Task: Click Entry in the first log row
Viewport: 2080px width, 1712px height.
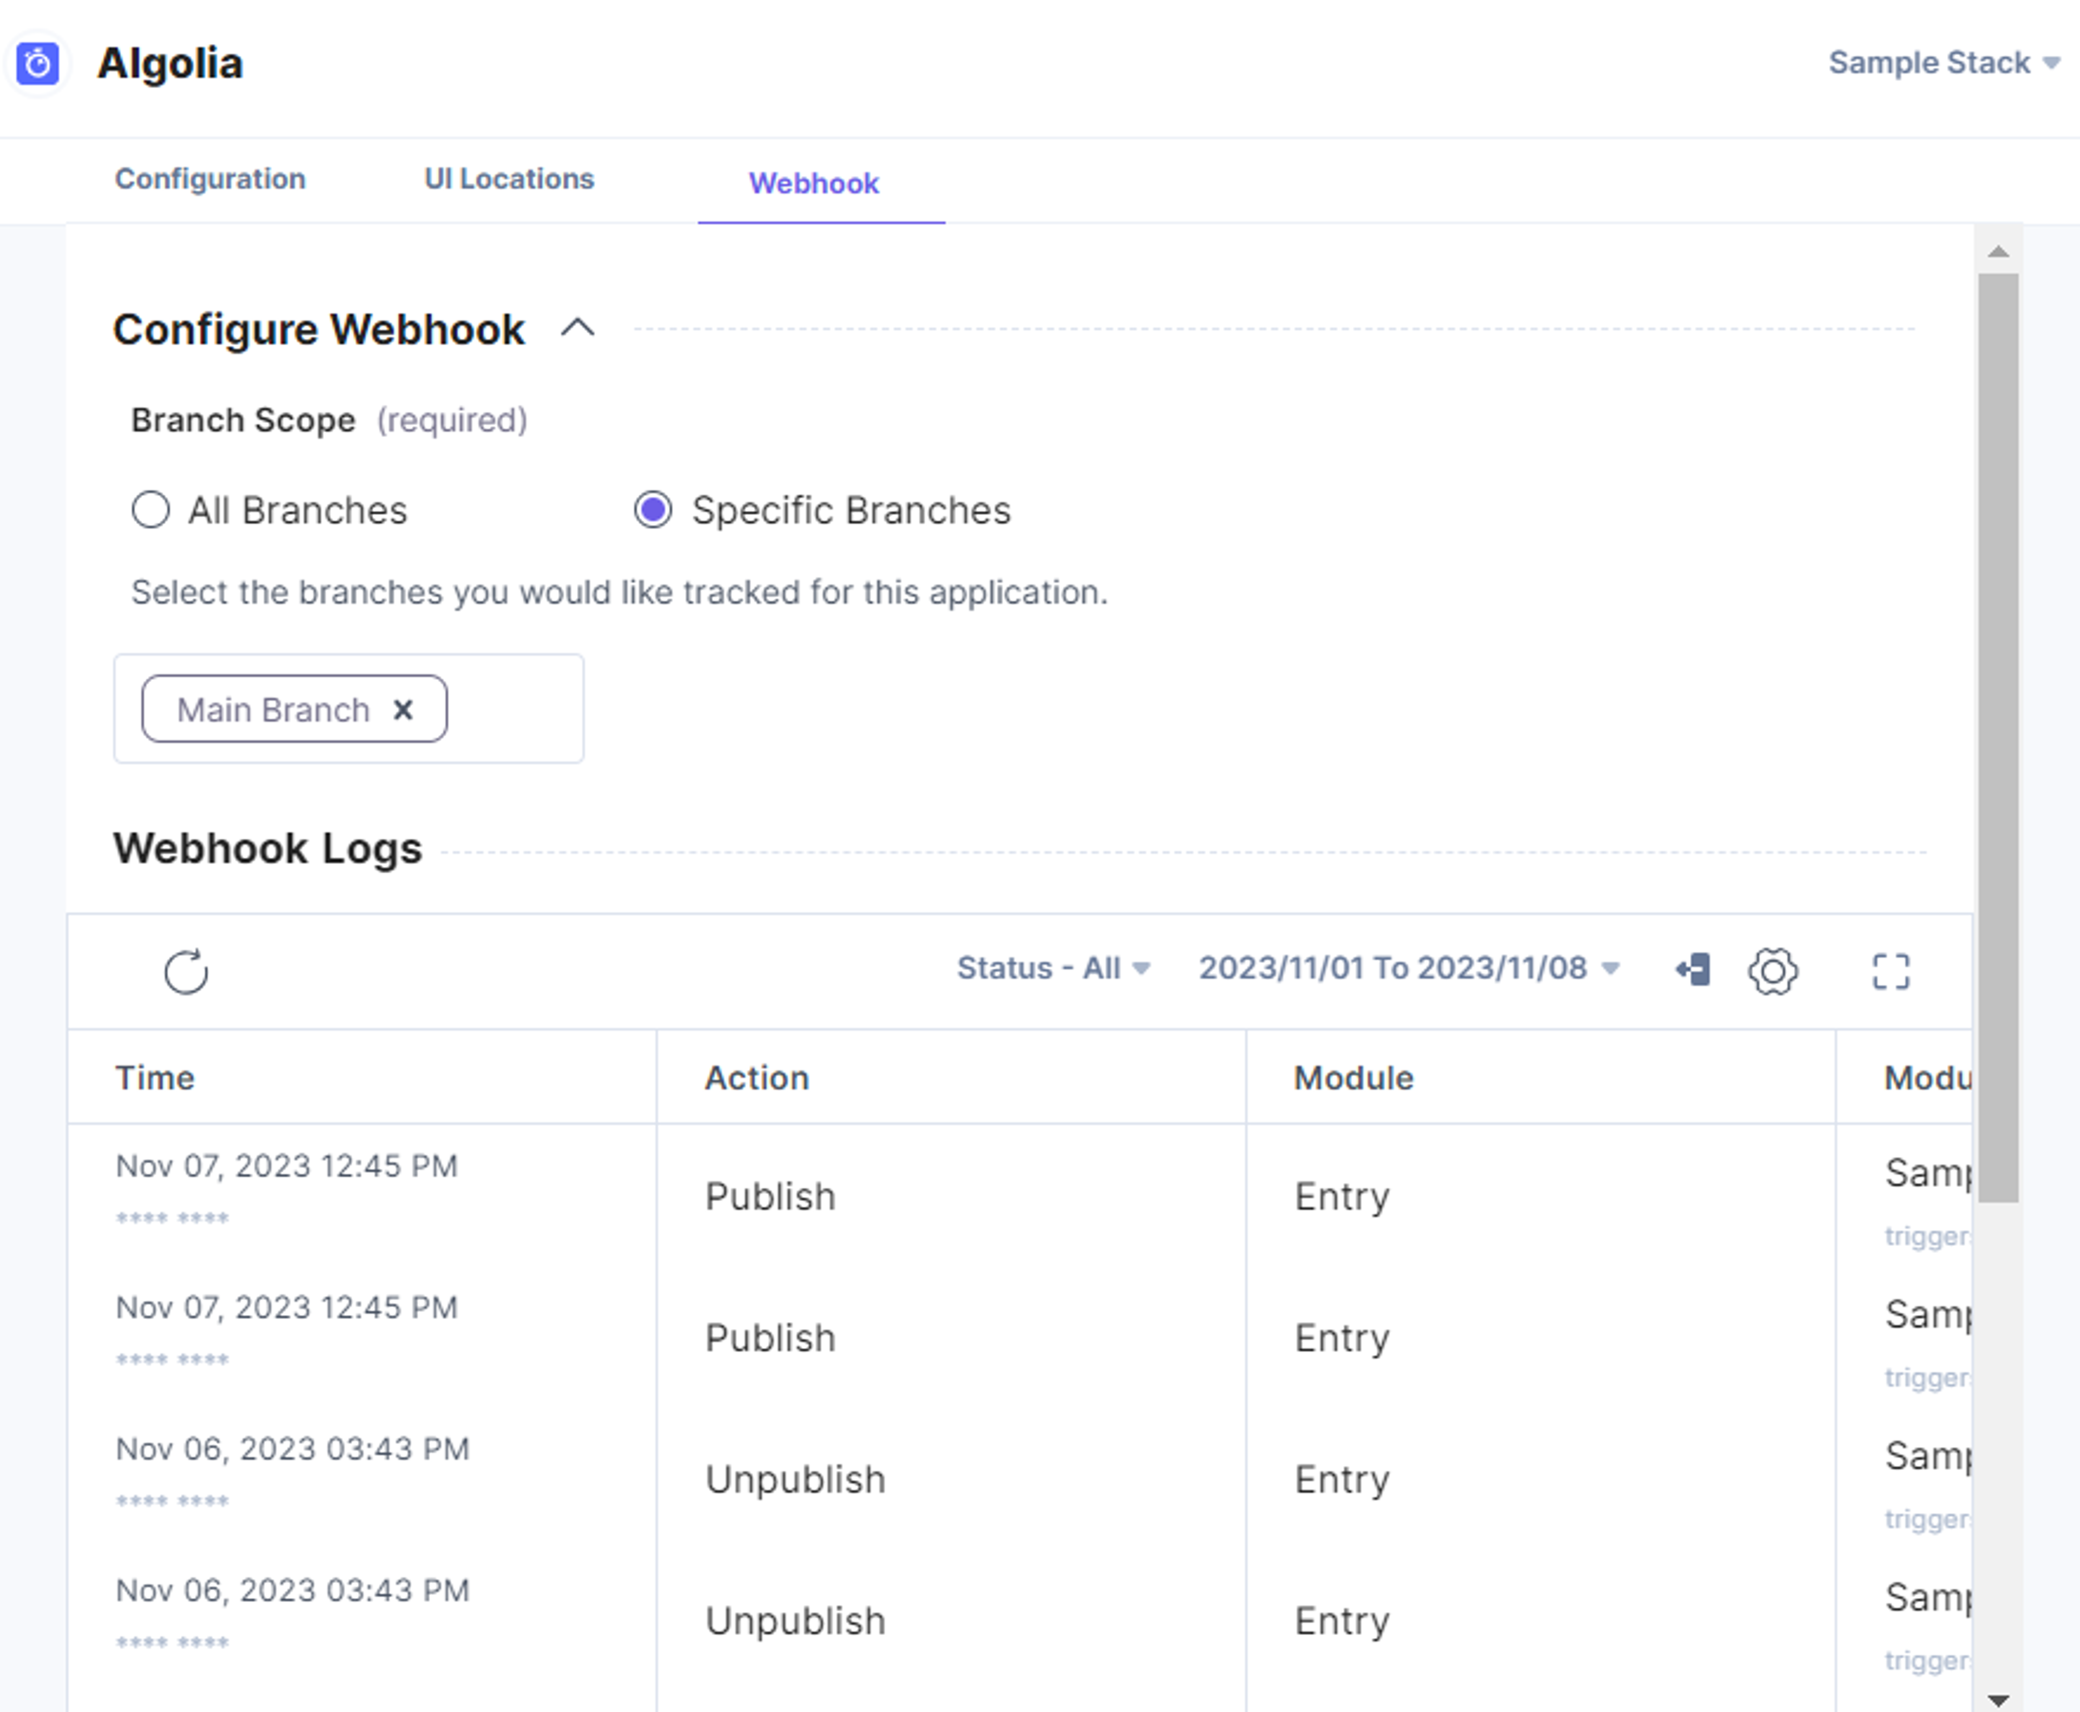Action: pyautogui.click(x=1342, y=1197)
